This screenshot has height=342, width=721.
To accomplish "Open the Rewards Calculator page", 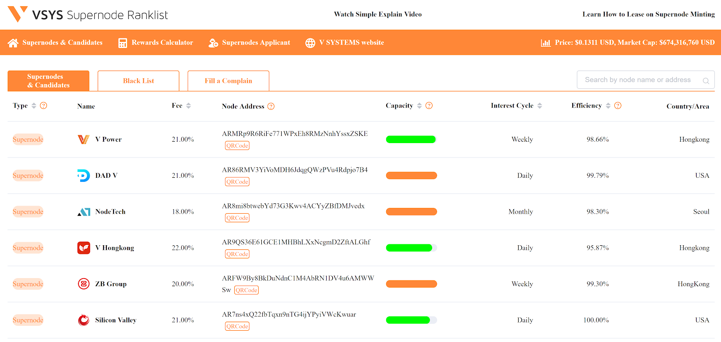I will 162,43.
